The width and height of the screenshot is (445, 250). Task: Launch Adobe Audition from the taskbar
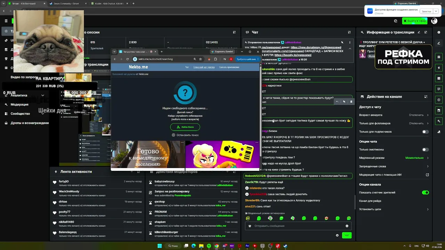coord(247,246)
